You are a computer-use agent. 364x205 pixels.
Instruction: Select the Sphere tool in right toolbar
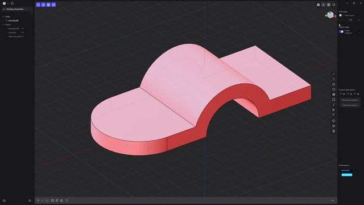pyautogui.click(x=334, y=126)
